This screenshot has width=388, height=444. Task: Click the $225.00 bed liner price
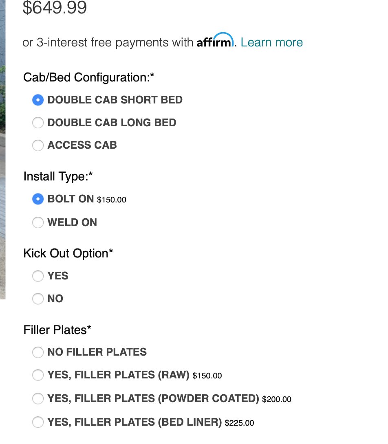coord(239,423)
